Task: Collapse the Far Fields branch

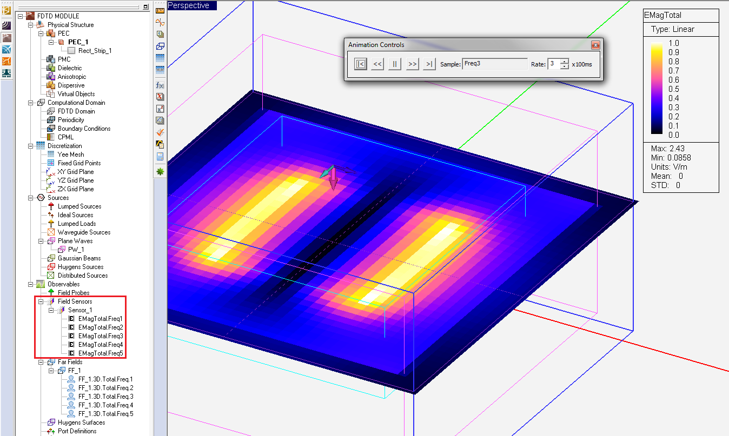Action: [41, 362]
